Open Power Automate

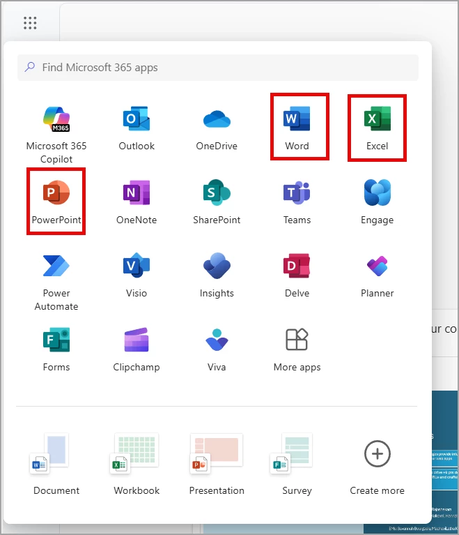(56, 282)
